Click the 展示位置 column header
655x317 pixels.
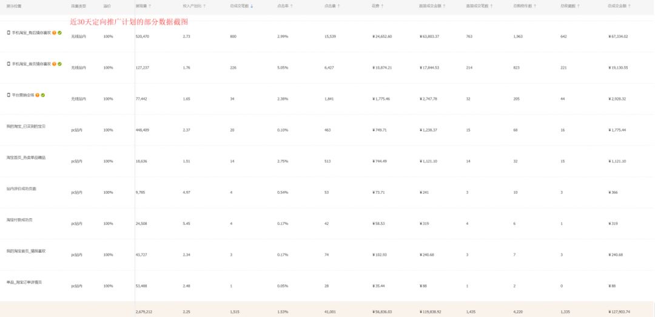click(x=14, y=6)
